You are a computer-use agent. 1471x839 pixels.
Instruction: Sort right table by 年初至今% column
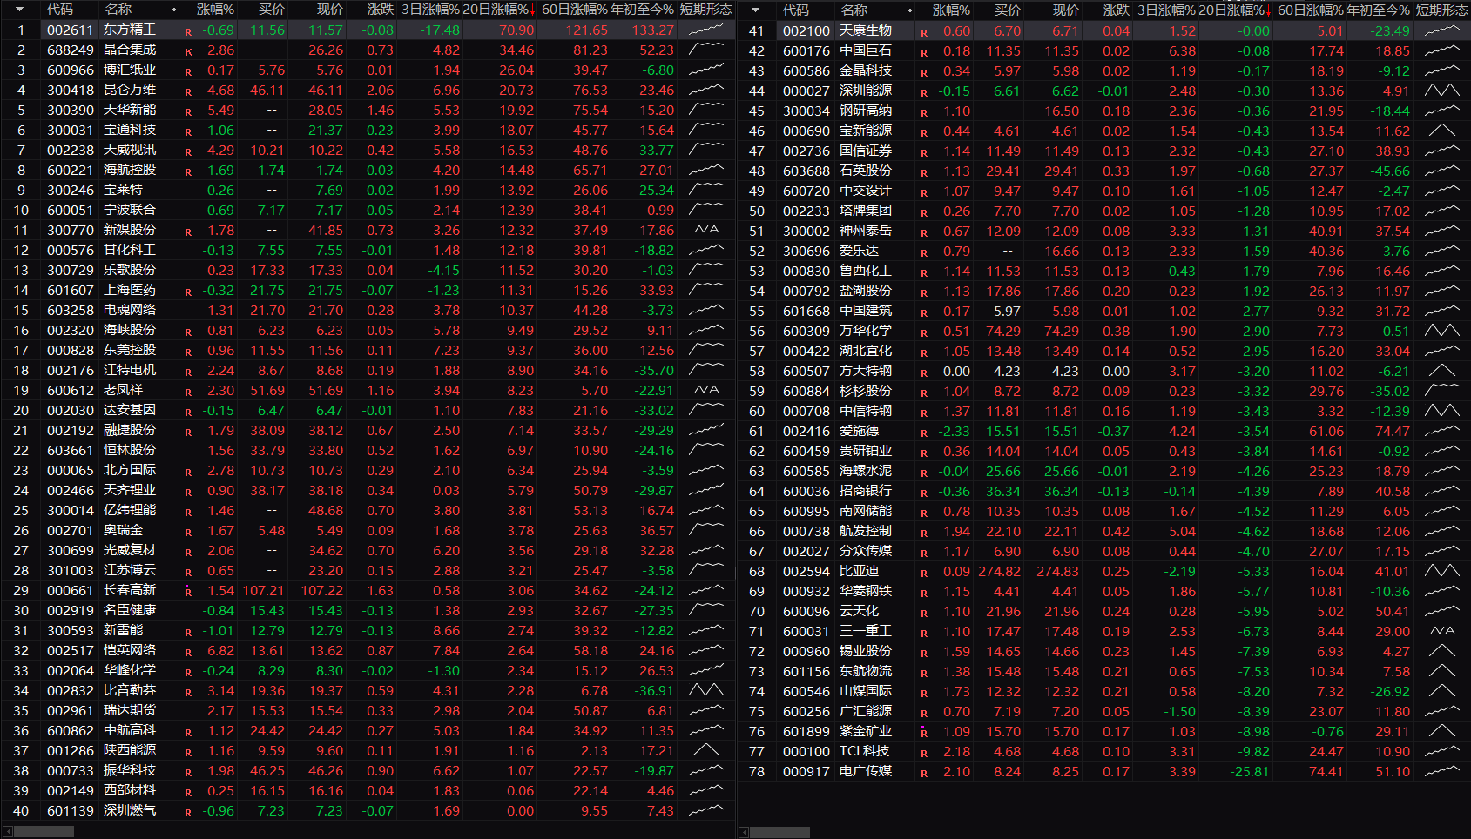point(1378,10)
